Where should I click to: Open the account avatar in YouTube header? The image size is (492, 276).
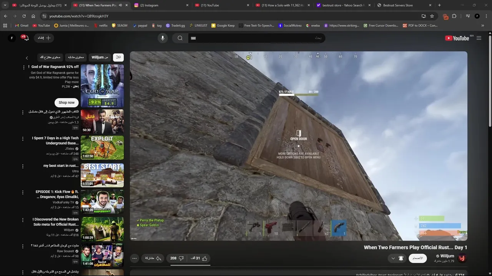tap(12, 38)
